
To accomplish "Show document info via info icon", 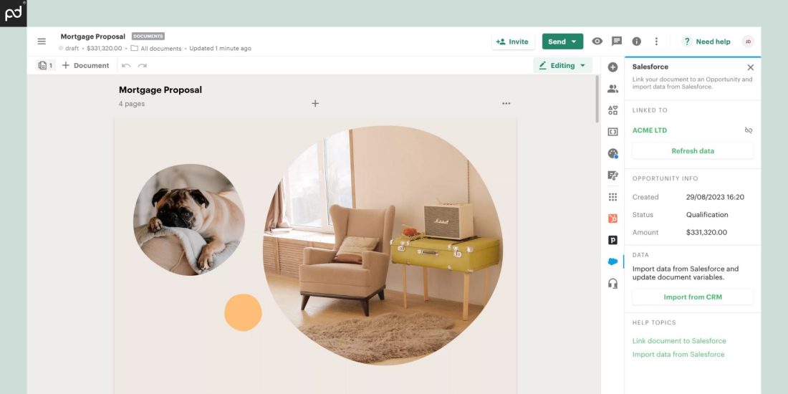I will click(636, 42).
